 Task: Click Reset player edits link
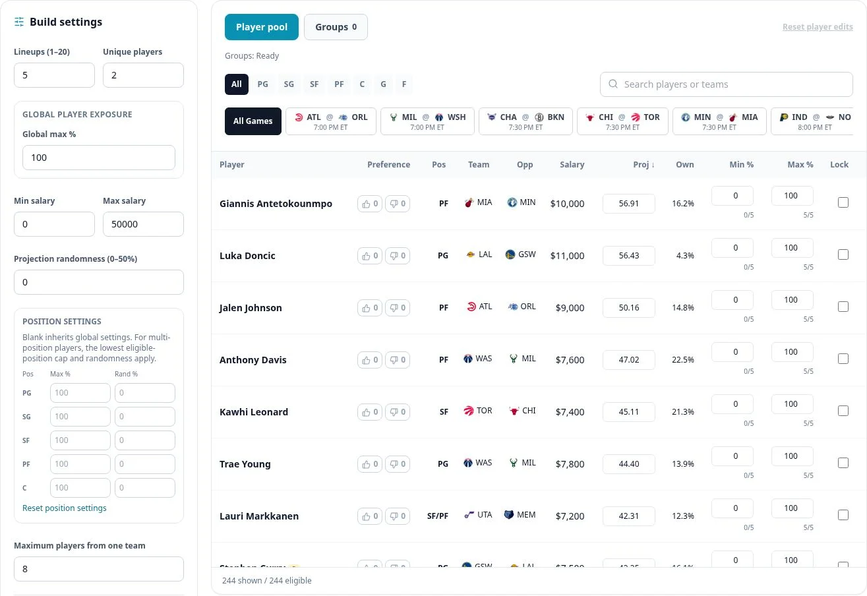818,27
